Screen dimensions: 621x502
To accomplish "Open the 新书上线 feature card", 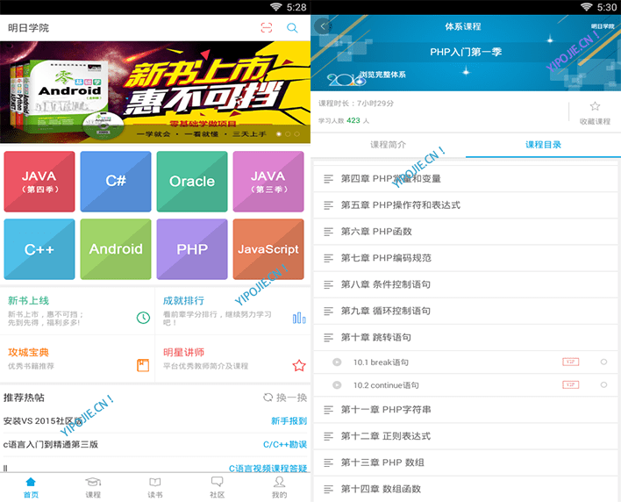I will [77, 311].
